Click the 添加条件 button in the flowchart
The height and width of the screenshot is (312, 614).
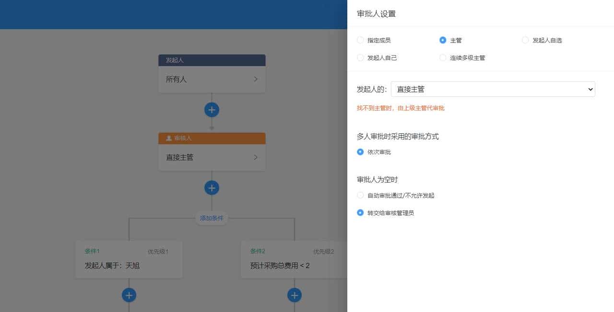tap(212, 218)
